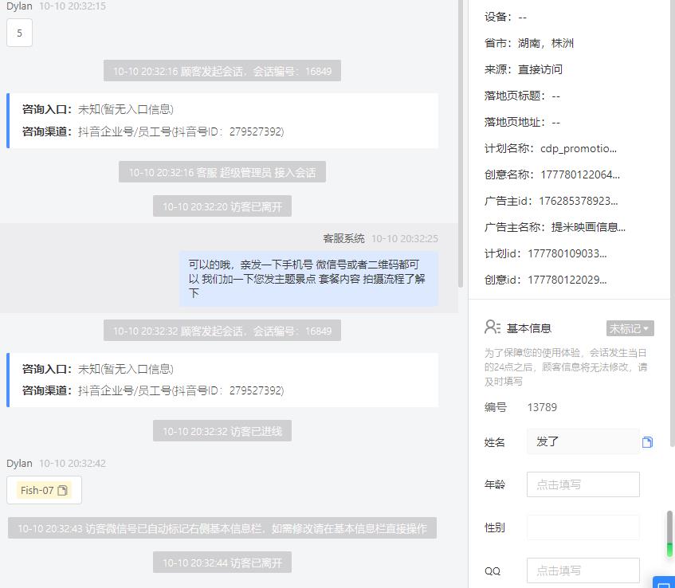Click the 设备 entry
This screenshot has width=675, height=588.
click(x=505, y=17)
